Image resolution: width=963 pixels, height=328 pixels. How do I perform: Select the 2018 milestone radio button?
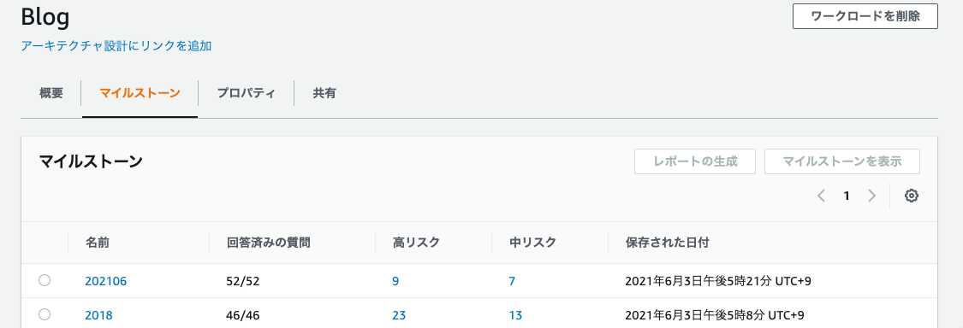tap(45, 314)
